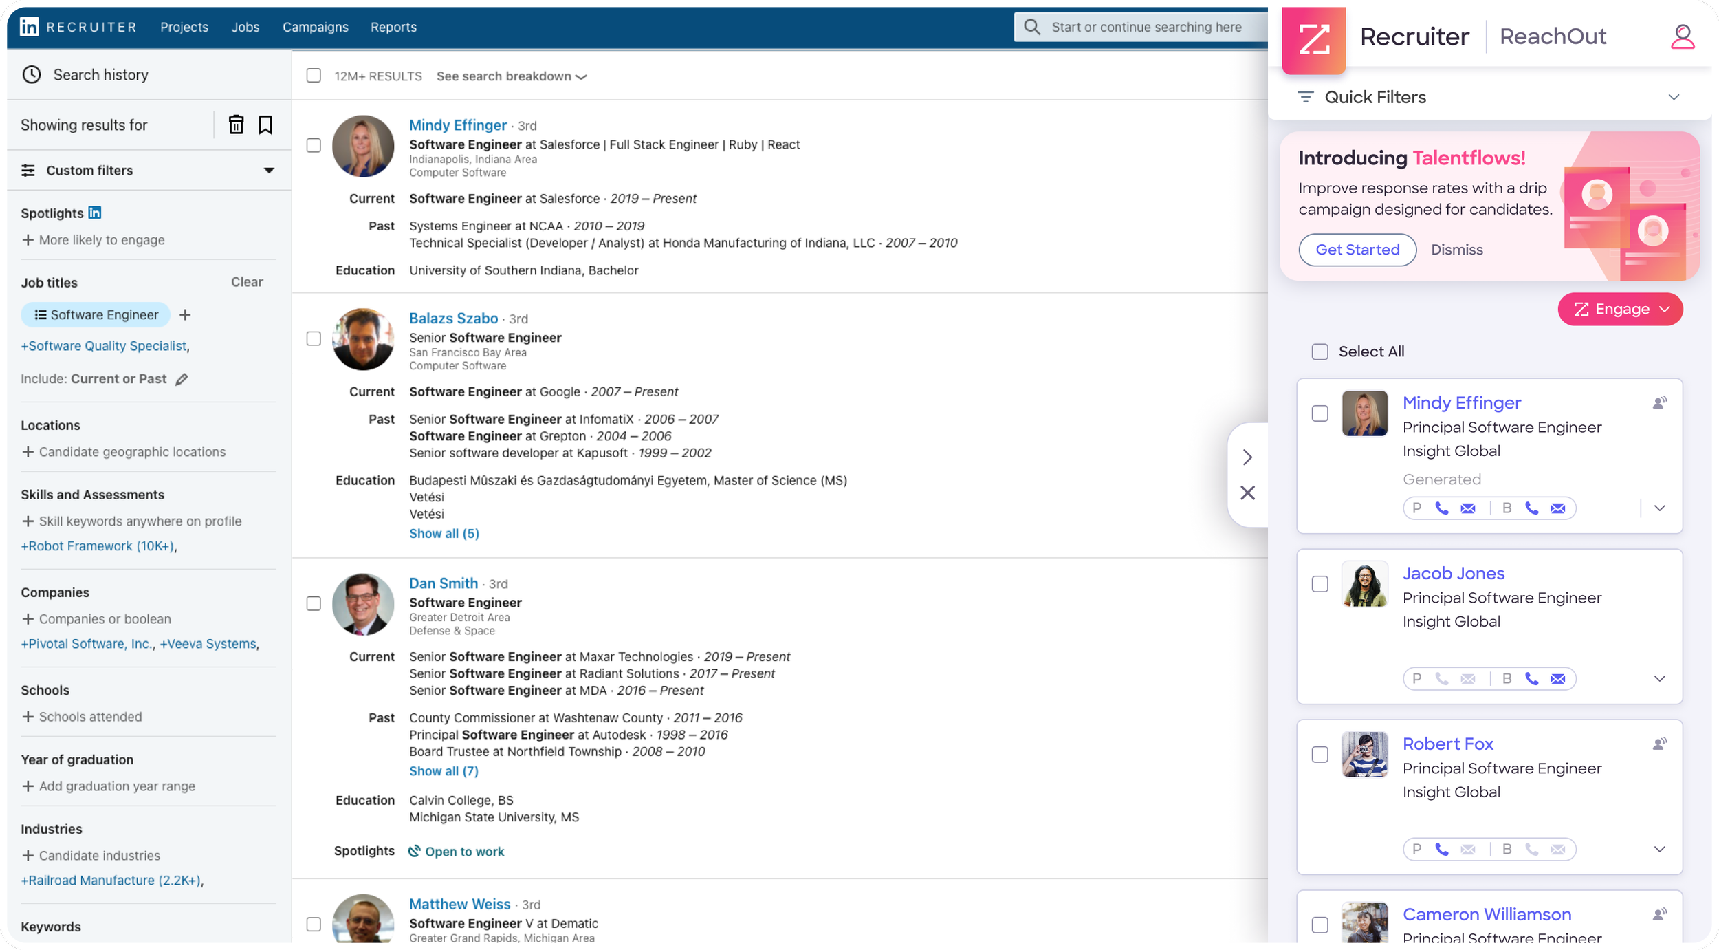Click the trash icon to delete the search
This screenshot has height=950, width=1719.
click(236, 125)
